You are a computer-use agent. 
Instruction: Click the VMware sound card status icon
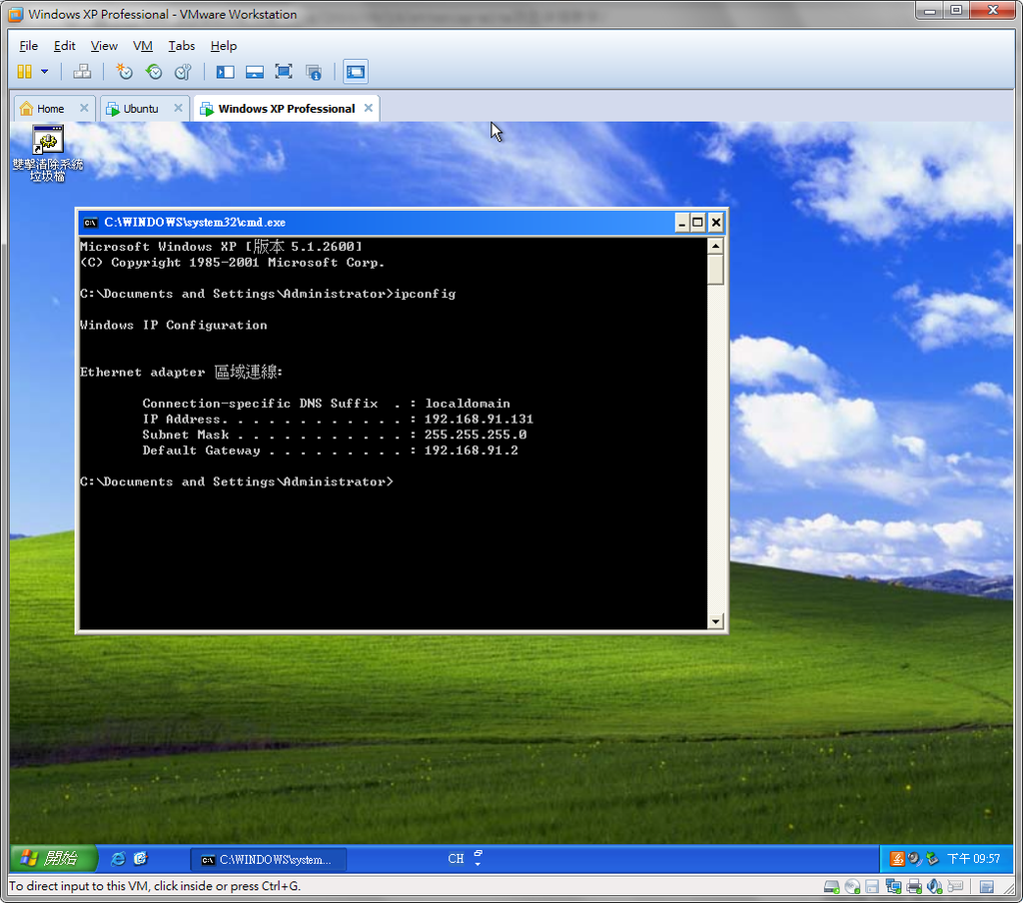(935, 886)
